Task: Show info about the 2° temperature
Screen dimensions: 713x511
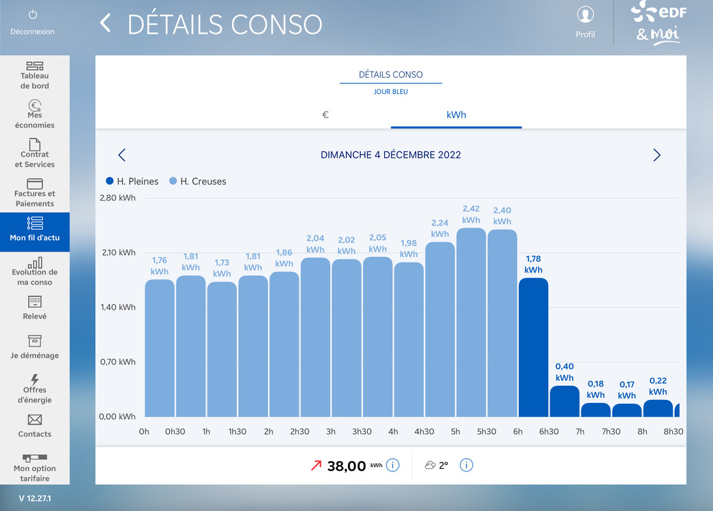Action: [466, 465]
